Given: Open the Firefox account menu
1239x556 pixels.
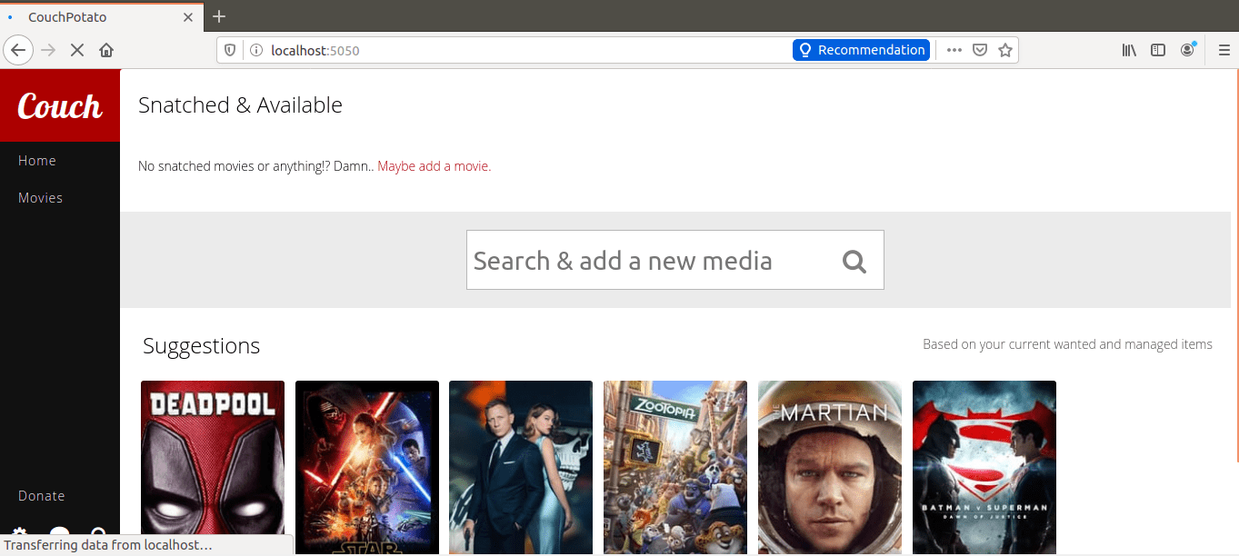Looking at the screenshot, I should (x=1187, y=50).
